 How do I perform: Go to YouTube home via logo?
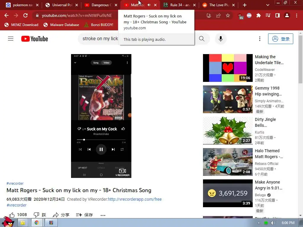point(35,39)
